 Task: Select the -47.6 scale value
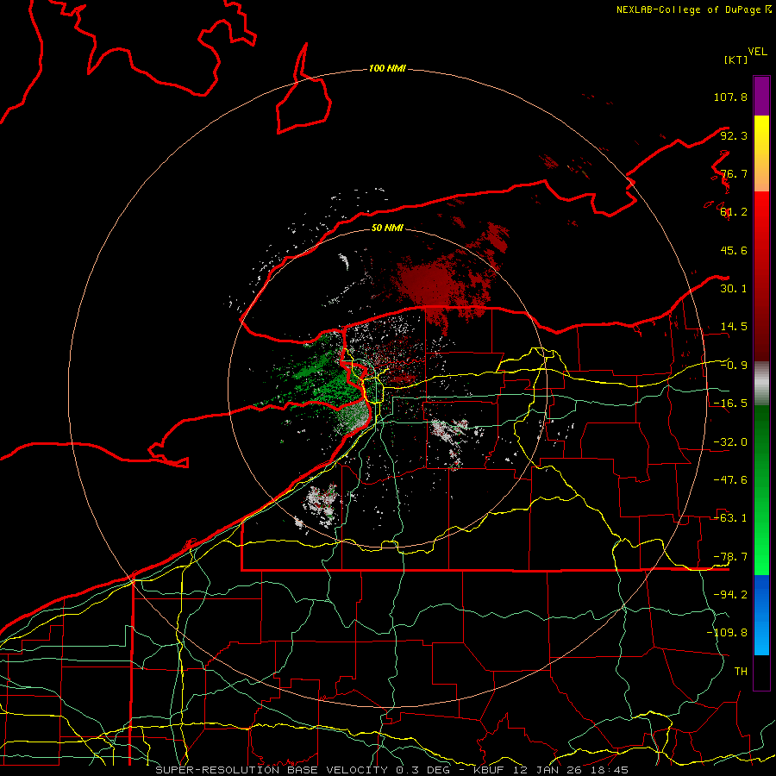tap(730, 480)
